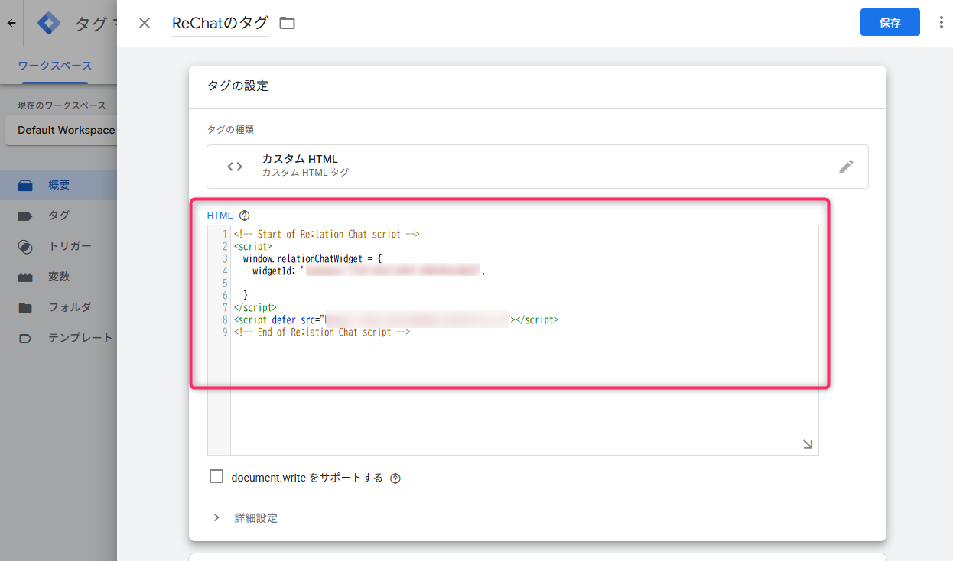The image size is (953, 561).
Task: Expand the 詳細設定 section
Action: (x=246, y=518)
